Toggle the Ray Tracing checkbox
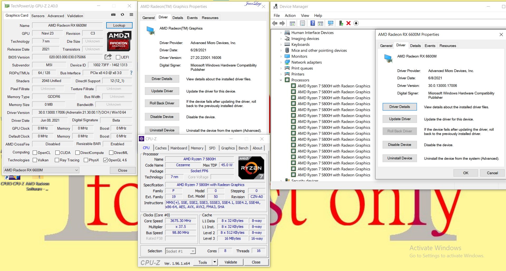The image size is (506, 271). 57,160
